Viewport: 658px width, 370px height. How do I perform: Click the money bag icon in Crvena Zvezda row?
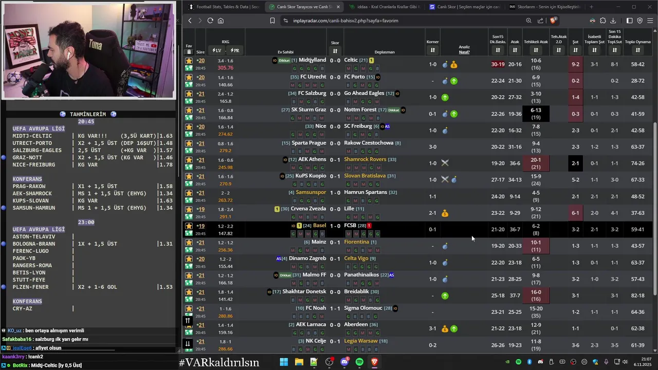pyautogui.click(x=445, y=213)
